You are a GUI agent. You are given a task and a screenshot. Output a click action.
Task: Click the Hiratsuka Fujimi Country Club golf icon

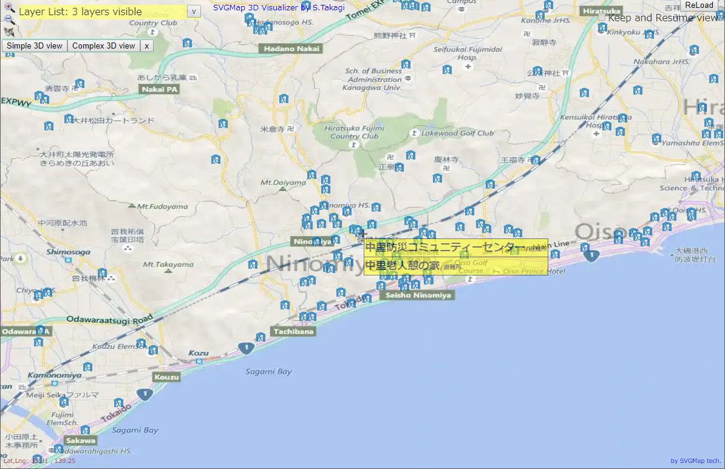click(354, 144)
